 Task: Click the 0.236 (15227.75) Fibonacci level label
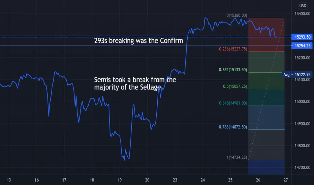[x=233, y=49]
